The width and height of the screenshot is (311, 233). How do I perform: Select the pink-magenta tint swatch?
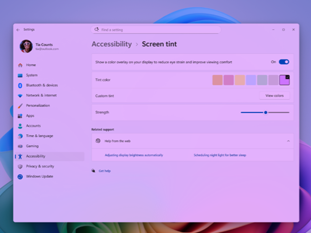[x=228, y=80]
